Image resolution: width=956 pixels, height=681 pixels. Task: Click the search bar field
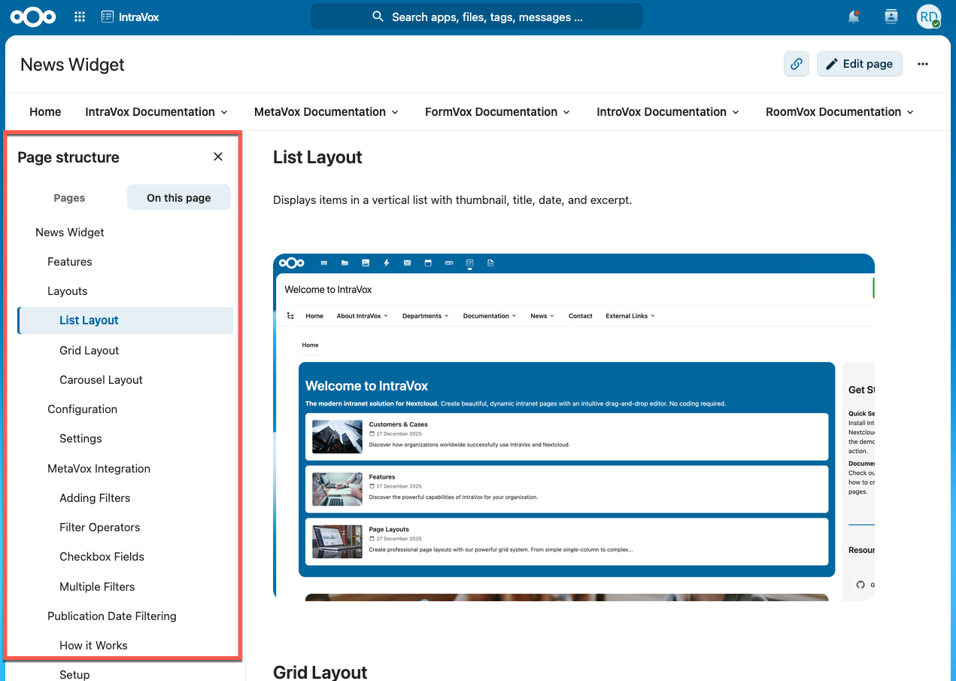pyautogui.click(x=477, y=17)
